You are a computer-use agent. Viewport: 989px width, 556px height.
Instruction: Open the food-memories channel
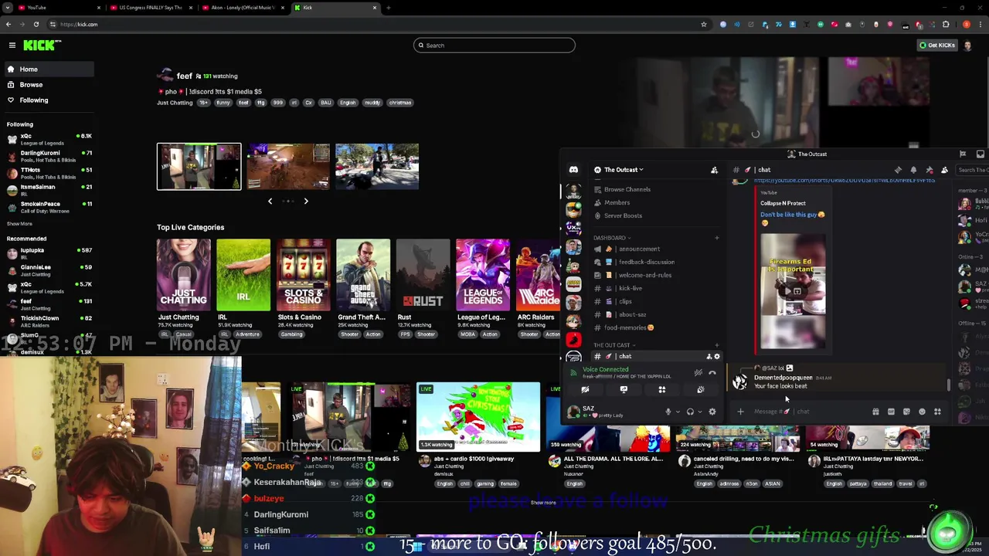pos(655,328)
